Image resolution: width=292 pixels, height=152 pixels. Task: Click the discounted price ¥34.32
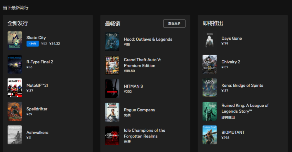pos(55,44)
